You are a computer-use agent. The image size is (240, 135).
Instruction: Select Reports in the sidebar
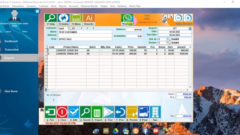[9, 58]
